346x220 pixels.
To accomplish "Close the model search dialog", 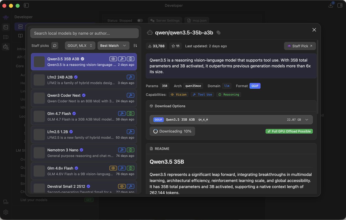I will pos(314,30).
